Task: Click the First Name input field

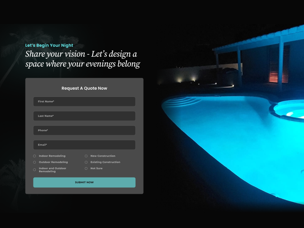Action: click(x=84, y=101)
